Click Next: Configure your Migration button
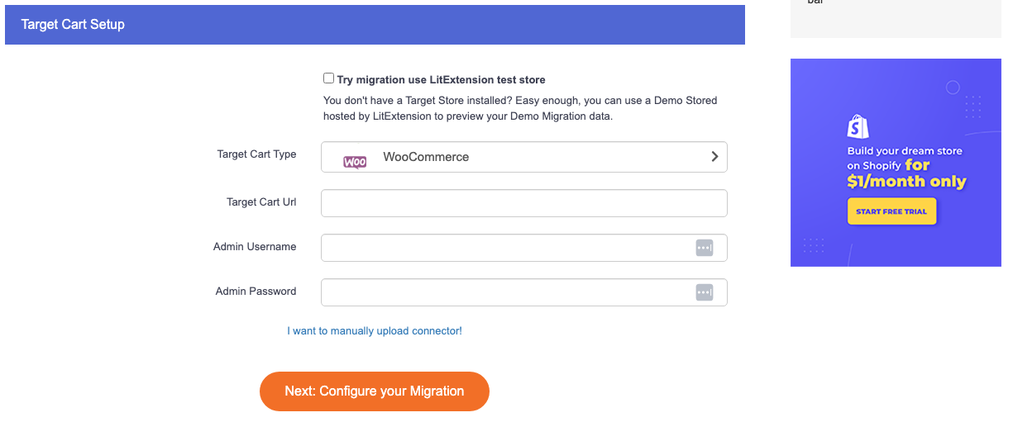This screenshot has height=422, width=1013. point(375,391)
